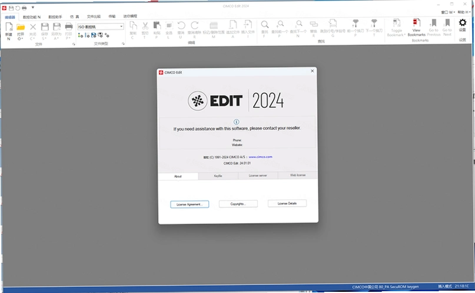Click the Find (查找) magnifier icon
Viewport: 475px width, 293px height.
pyautogui.click(x=264, y=25)
